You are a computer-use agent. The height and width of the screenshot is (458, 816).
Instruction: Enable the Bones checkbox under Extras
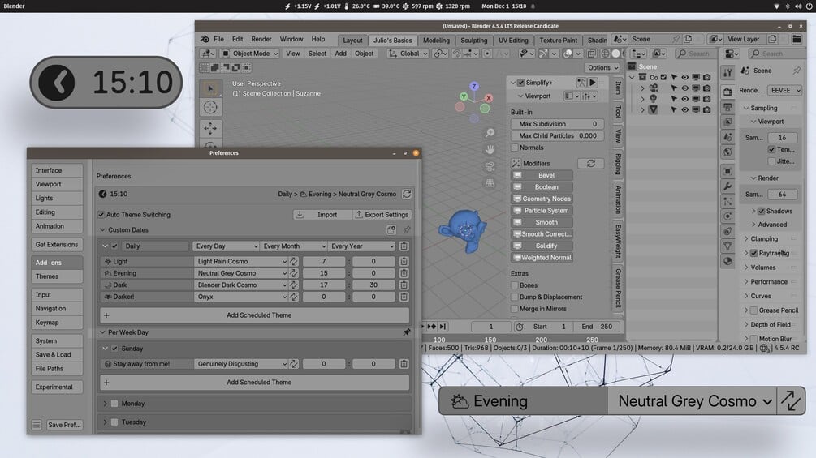click(x=515, y=285)
